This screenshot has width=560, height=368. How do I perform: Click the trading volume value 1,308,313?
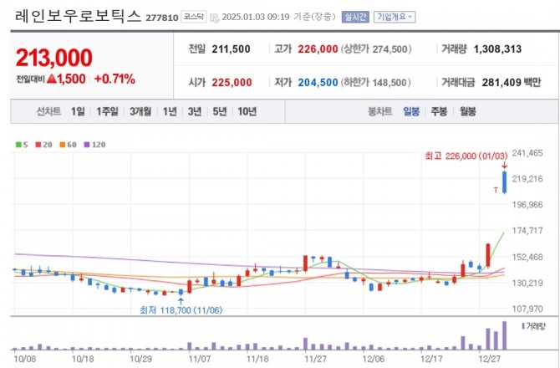pyautogui.click(x=497, y=49)
